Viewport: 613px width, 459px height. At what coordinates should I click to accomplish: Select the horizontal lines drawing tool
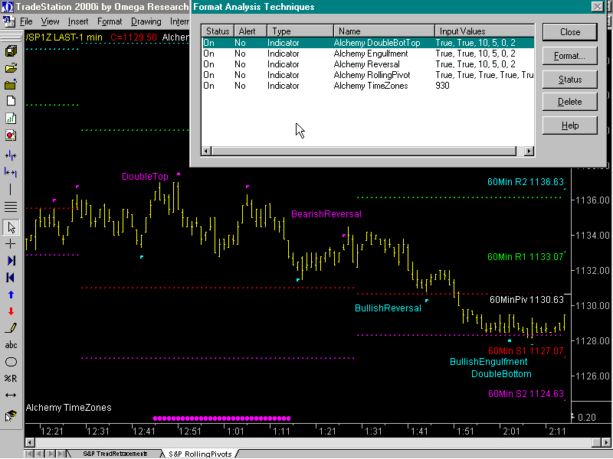coord(11,207)
